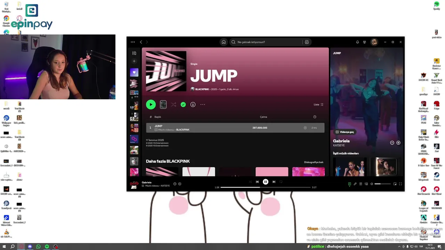Click BLACKPINK link in track row

pos(183,130)
